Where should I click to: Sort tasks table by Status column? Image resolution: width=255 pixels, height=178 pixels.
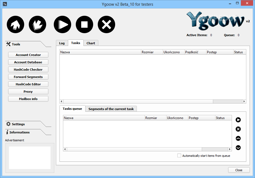[x=240, y=52]
